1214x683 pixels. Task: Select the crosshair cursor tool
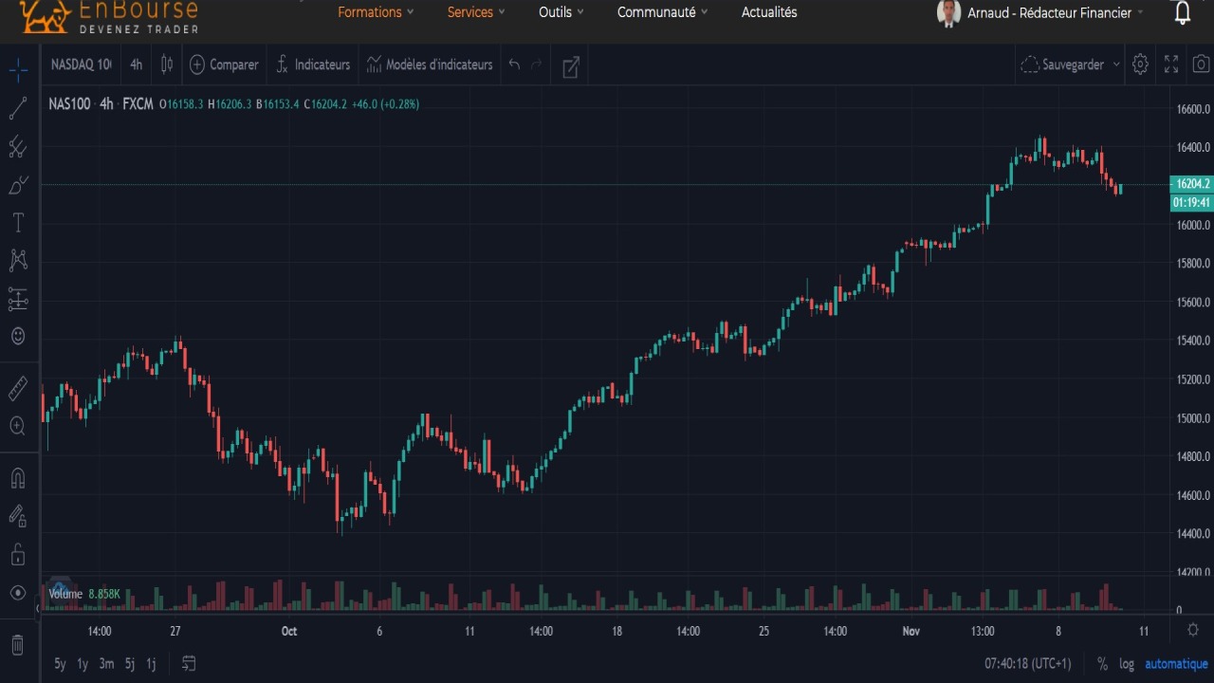(18, 69)
